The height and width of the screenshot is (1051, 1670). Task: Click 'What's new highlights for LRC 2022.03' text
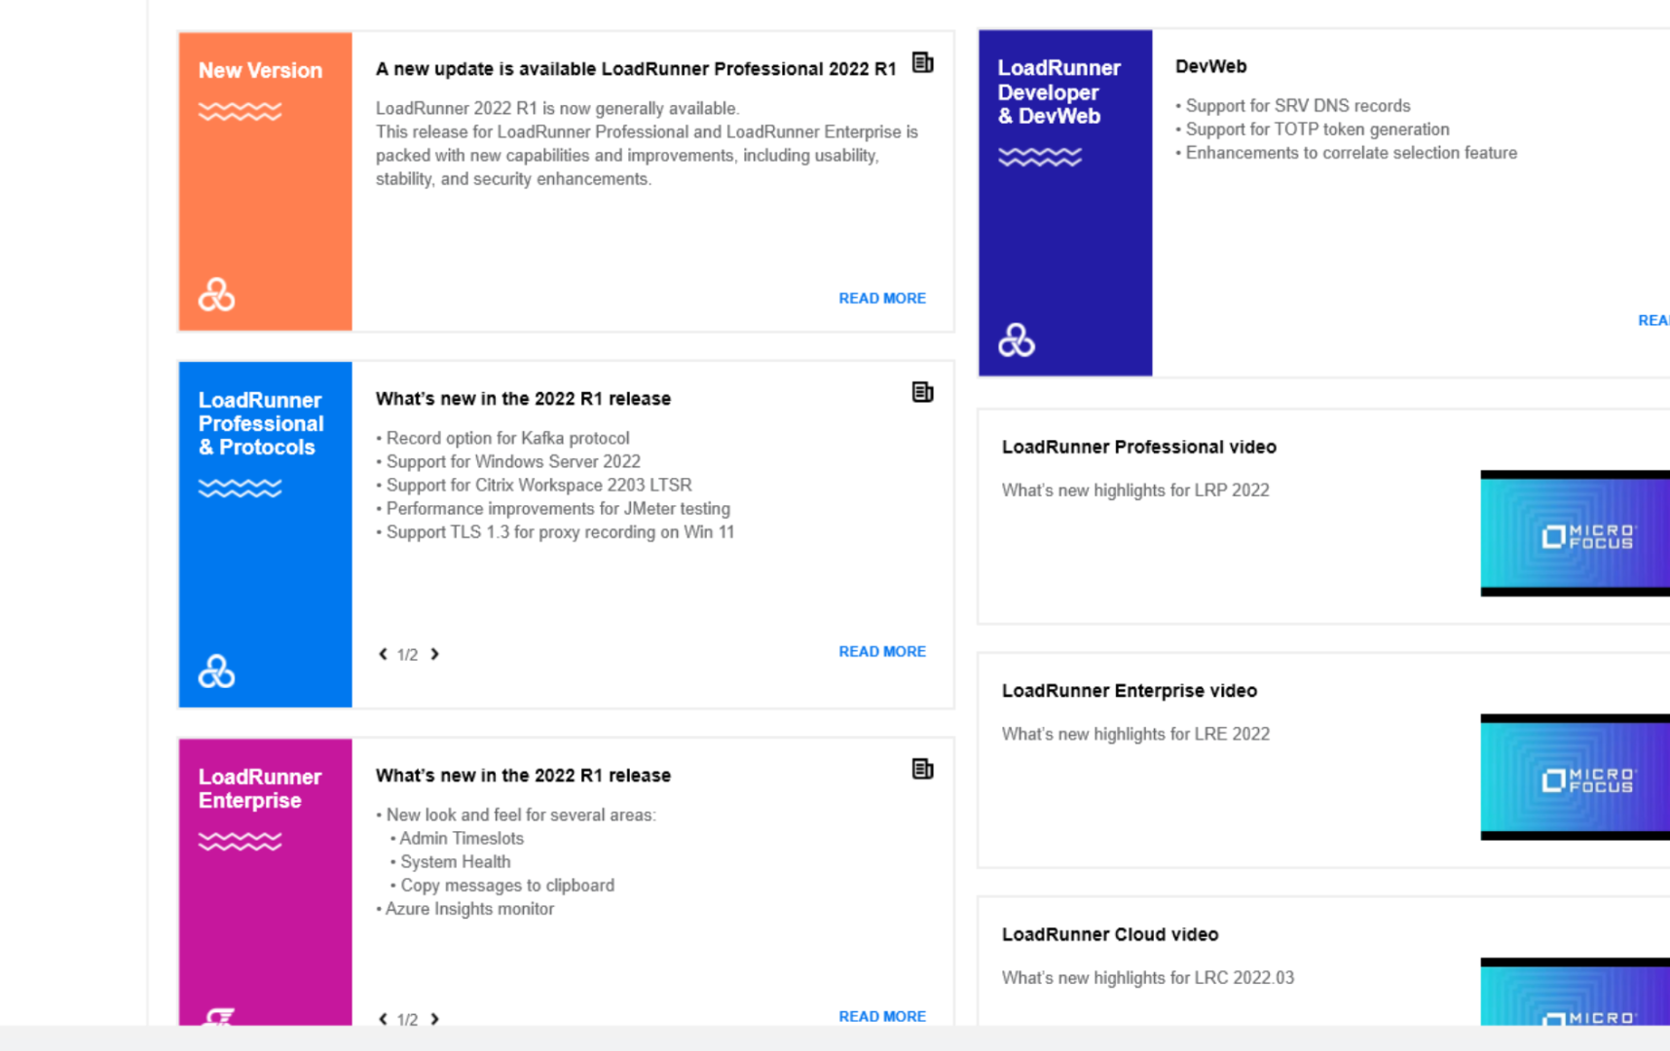tap(1148, 978)
